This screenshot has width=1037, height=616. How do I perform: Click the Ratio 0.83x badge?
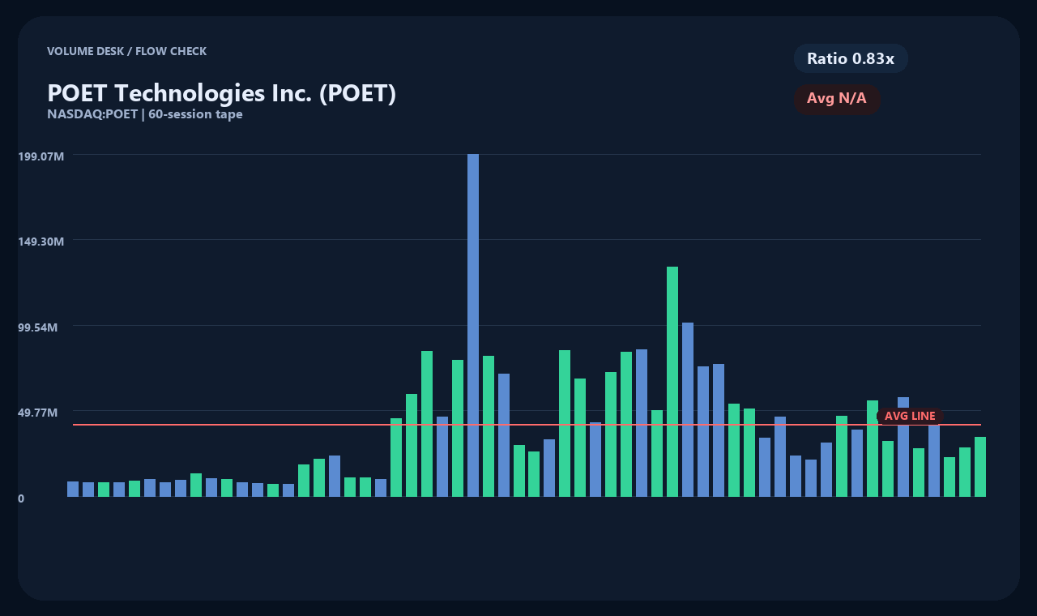pyautogui.click(x=851, y=58)
